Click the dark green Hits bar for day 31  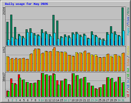123,19
